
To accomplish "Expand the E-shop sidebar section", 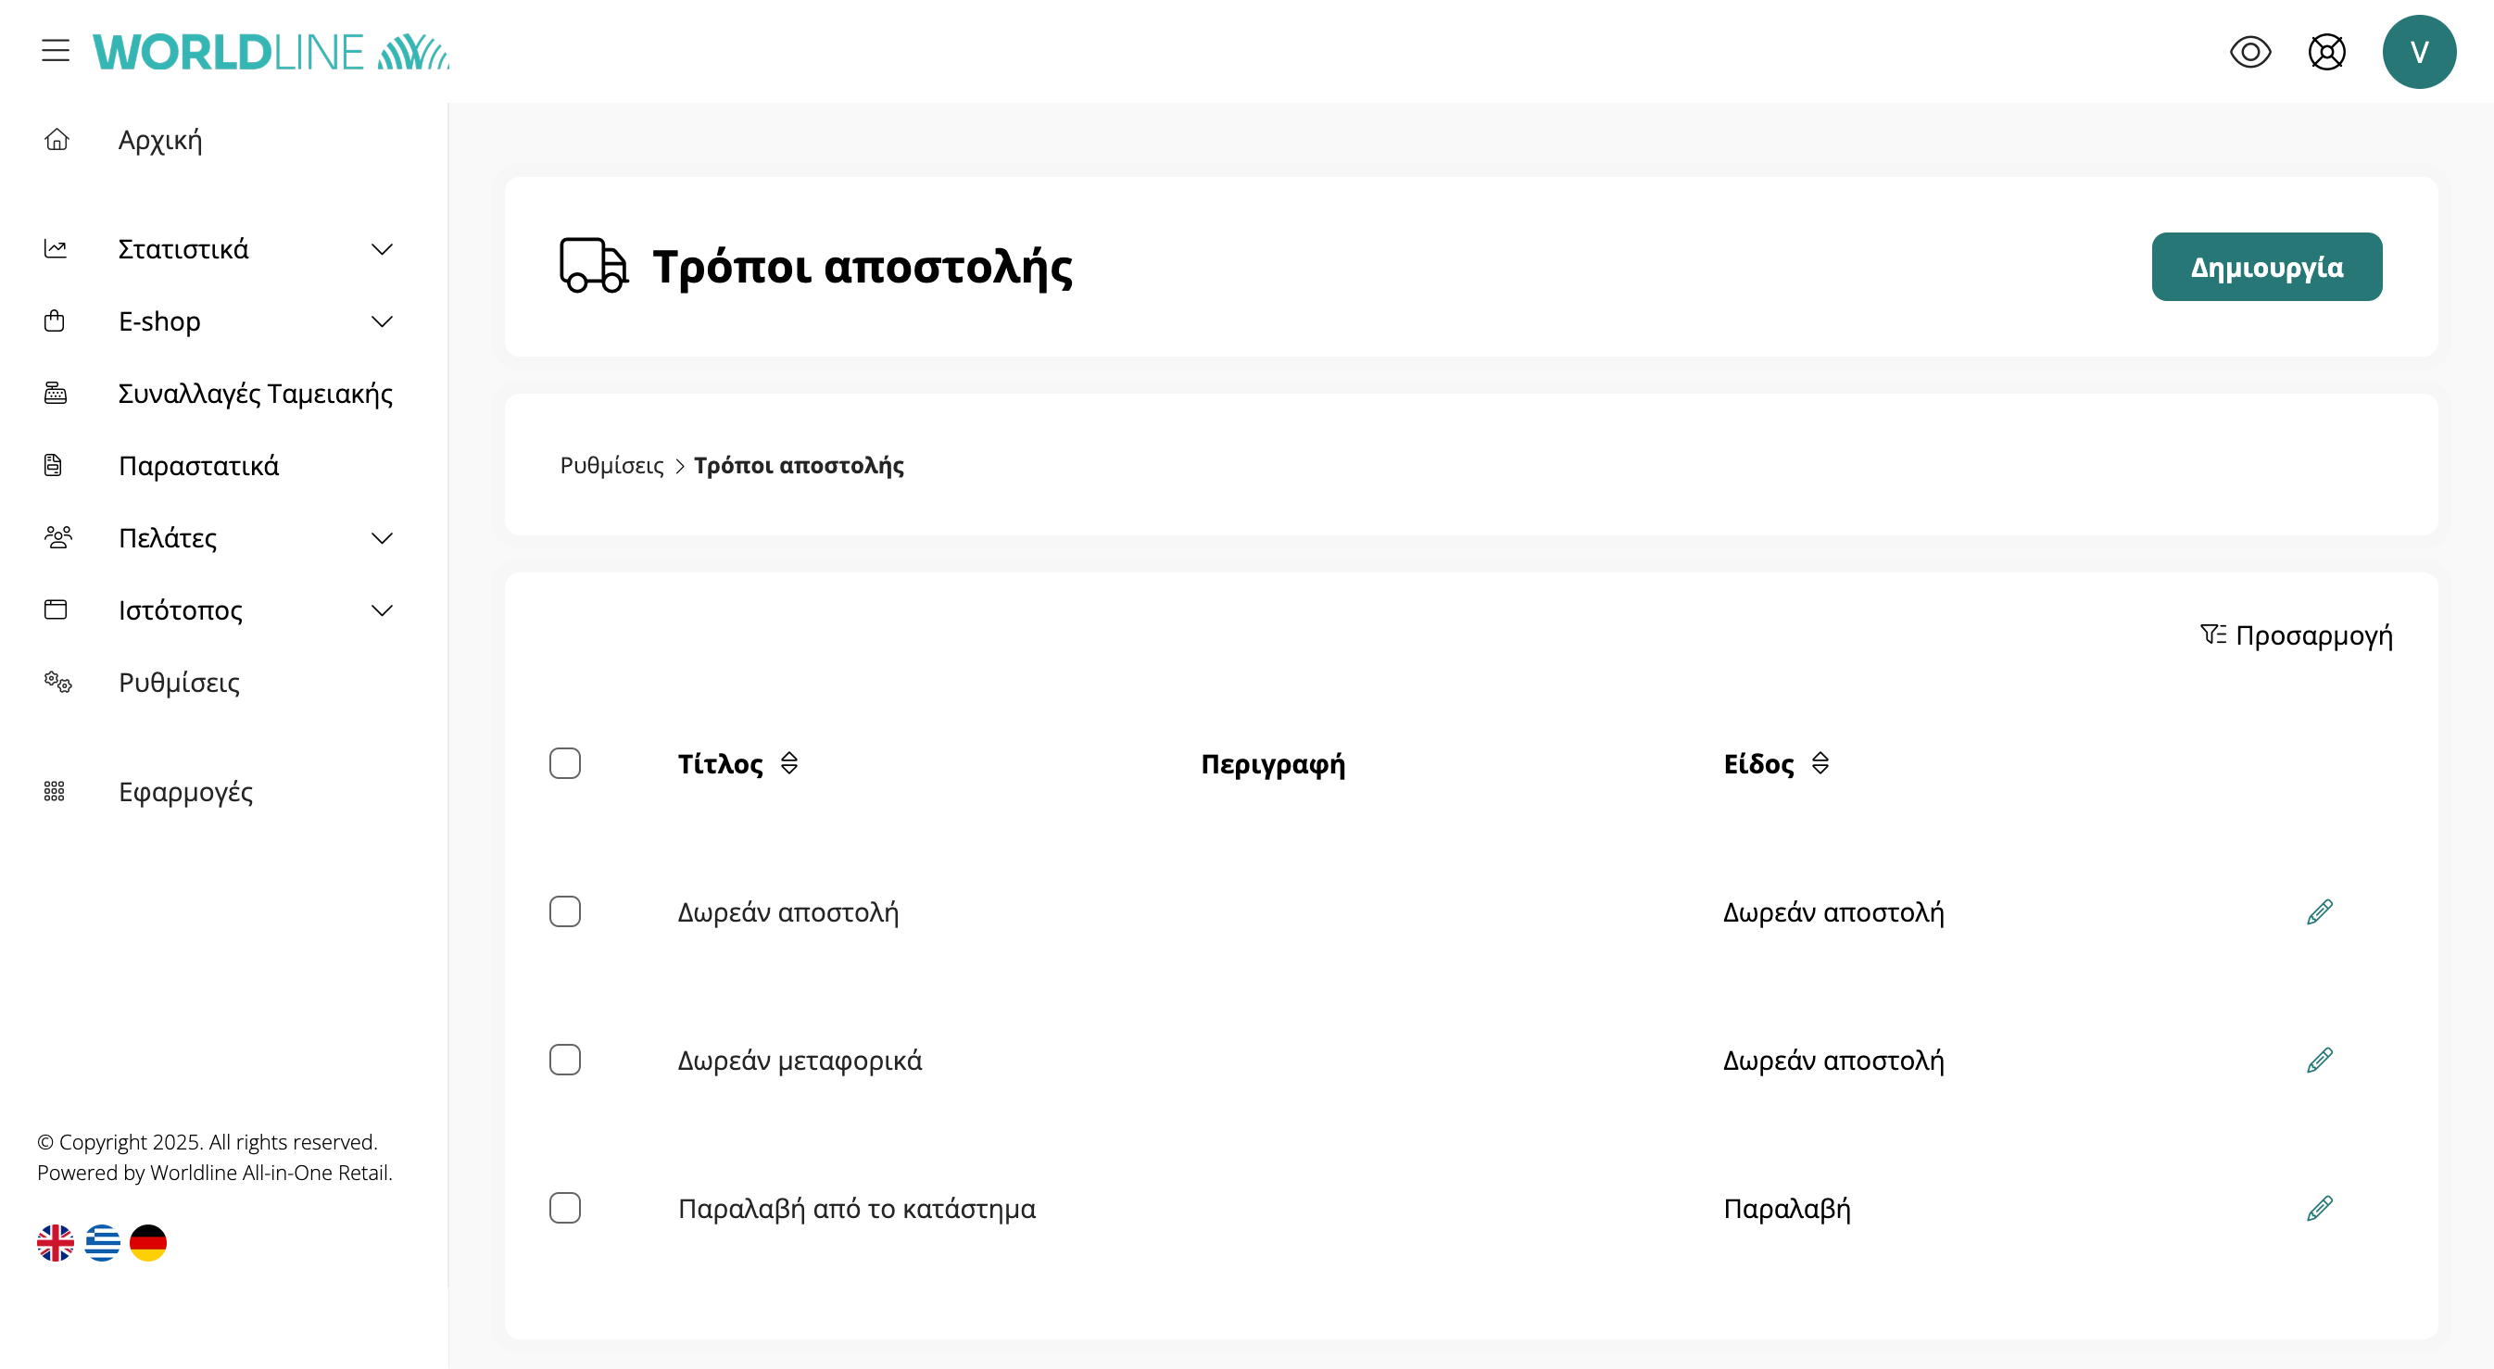I will (x=382, y=321).
